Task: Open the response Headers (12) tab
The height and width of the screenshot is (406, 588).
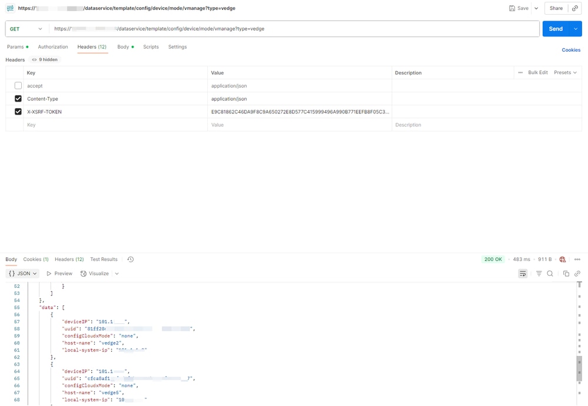Action: coord(69,259)
